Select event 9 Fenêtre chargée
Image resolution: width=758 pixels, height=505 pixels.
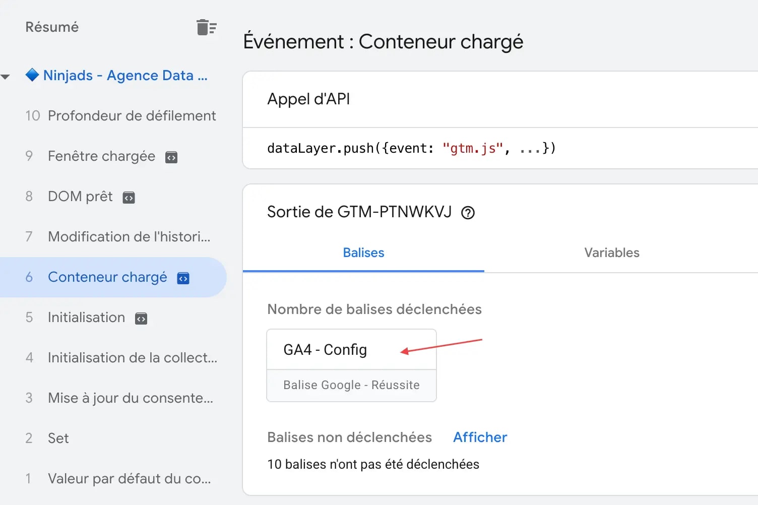click(x=101, y=157)
